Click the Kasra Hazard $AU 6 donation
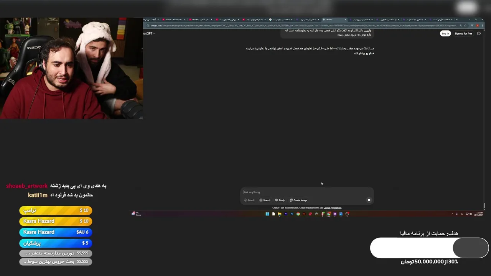This screenshot has height=276, width=491. [56, 232]
